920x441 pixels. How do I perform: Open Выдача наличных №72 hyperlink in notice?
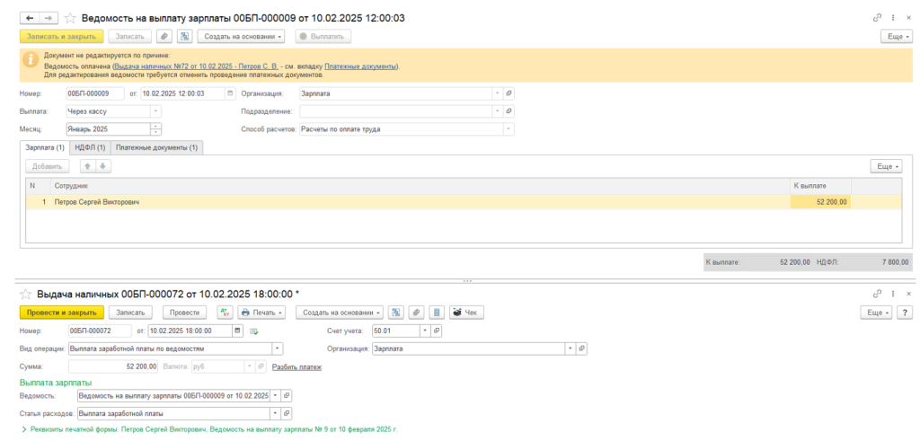[x=197, y=66]
